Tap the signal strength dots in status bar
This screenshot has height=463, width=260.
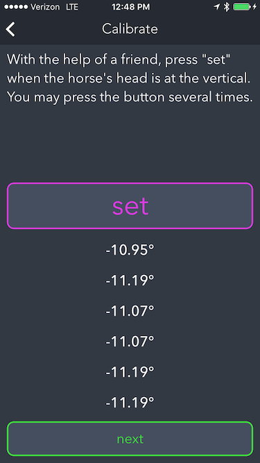16,7
